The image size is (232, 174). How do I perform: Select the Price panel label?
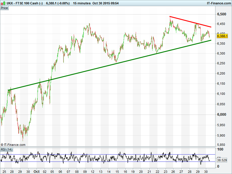4,8
